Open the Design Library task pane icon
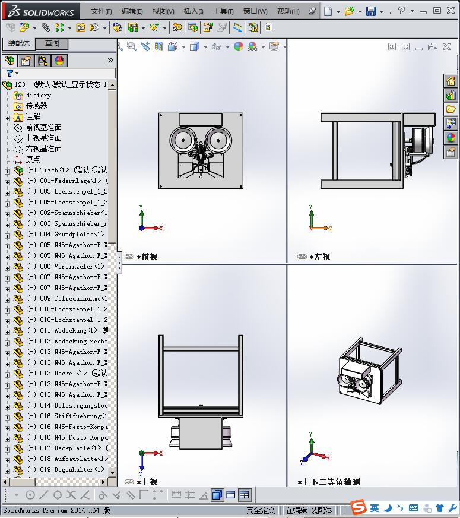This screenshot has width=460, height=518. (451, 95)
